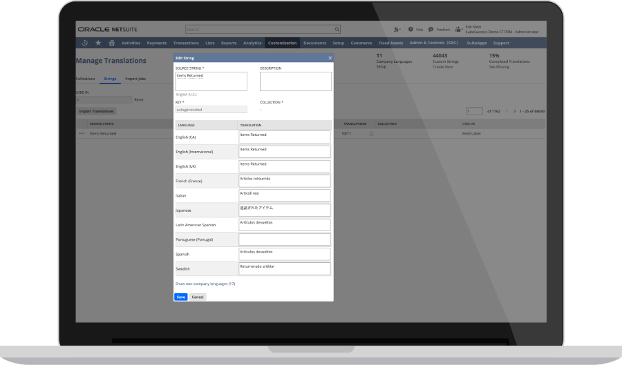Screen dimensions: 622x365
Task: Go to next page arrow
Action: [515, 111]
